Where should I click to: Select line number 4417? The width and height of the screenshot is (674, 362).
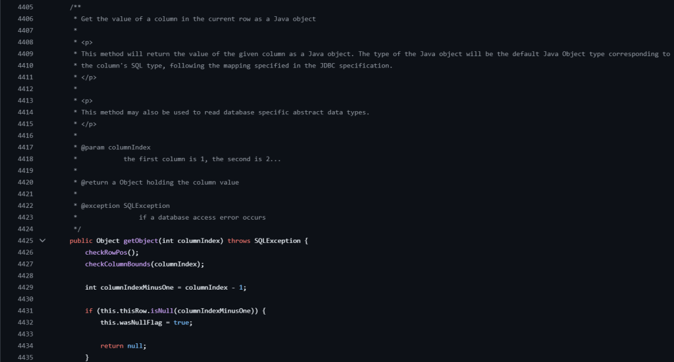[26, 147]
